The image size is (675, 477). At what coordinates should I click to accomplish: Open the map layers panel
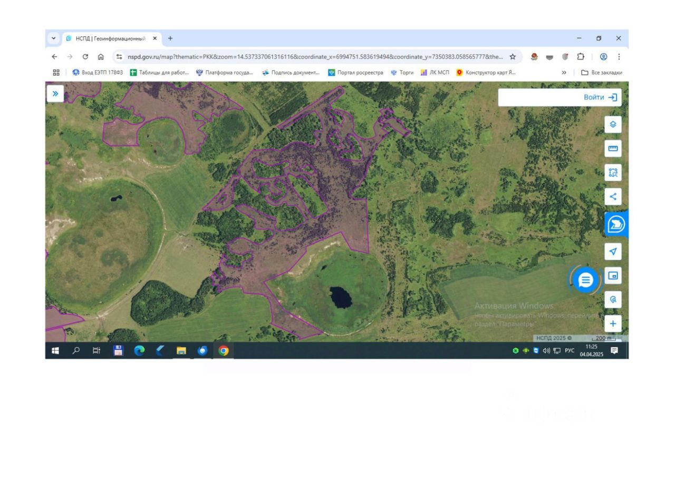click(x=613, y=125)
